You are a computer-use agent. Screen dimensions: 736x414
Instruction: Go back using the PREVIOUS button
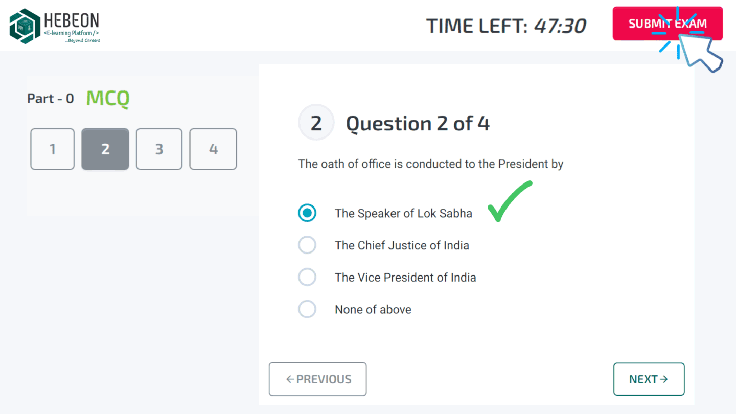click(x=317, y=379)
